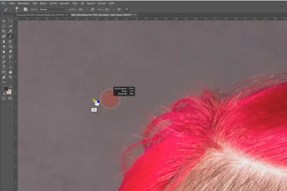Open the Bild menu
The width and height of the screenshot is (287, 191).
point(35,3)
